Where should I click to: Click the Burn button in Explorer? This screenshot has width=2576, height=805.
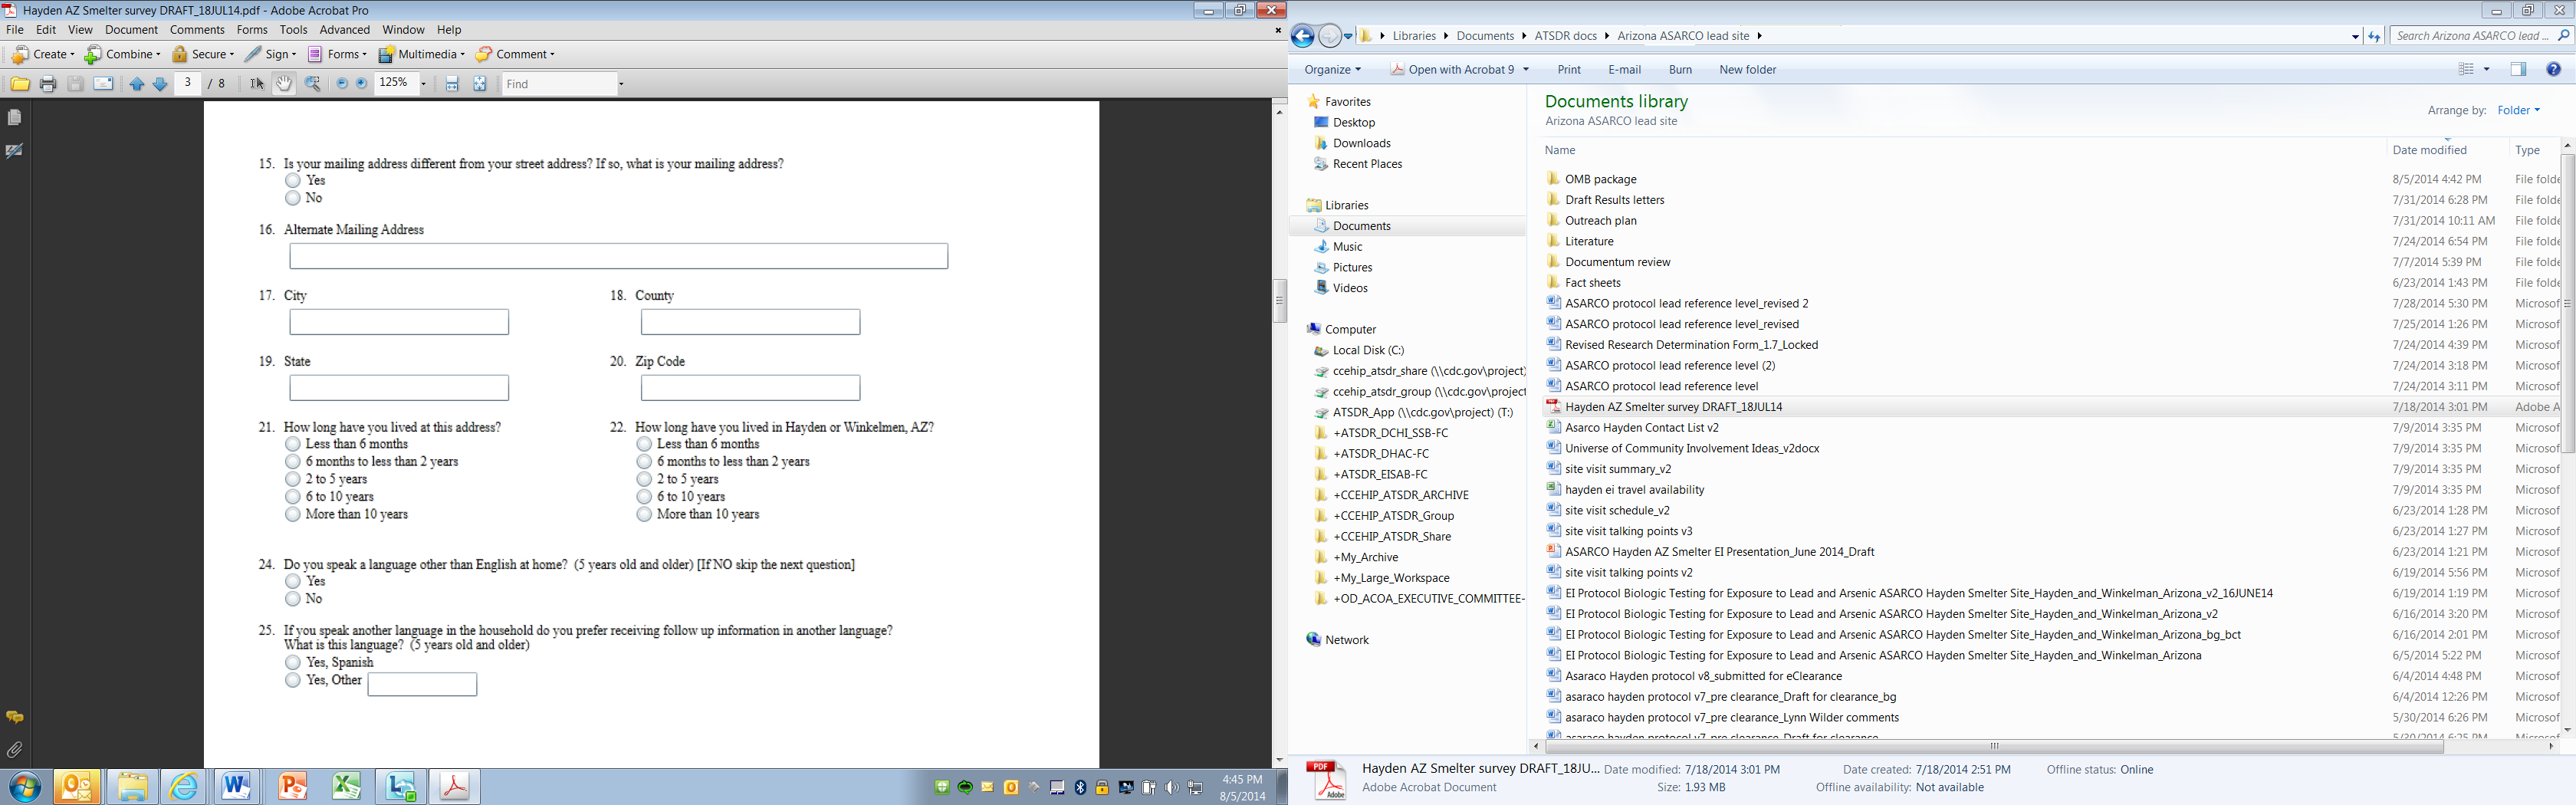tap(1680, 70)
